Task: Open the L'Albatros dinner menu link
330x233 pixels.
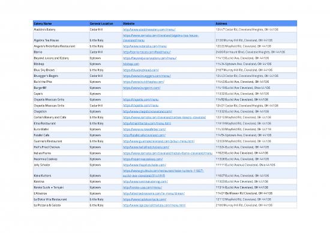Action: [154, 193]
